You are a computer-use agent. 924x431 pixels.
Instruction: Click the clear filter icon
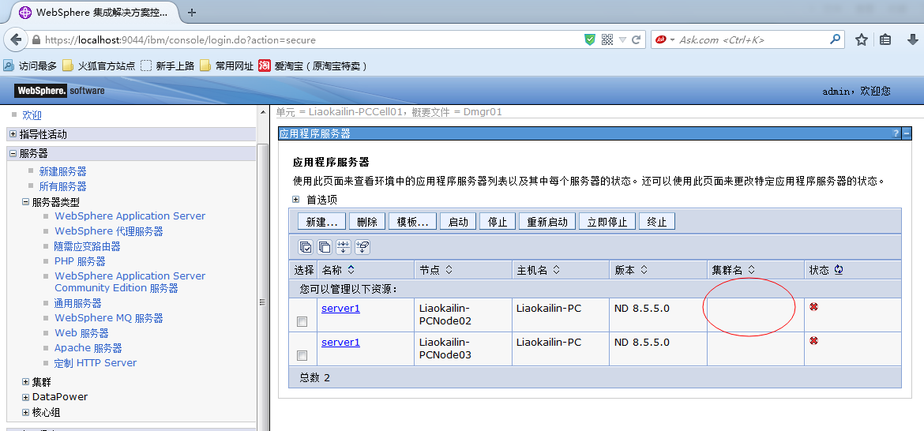pos(362,247)
